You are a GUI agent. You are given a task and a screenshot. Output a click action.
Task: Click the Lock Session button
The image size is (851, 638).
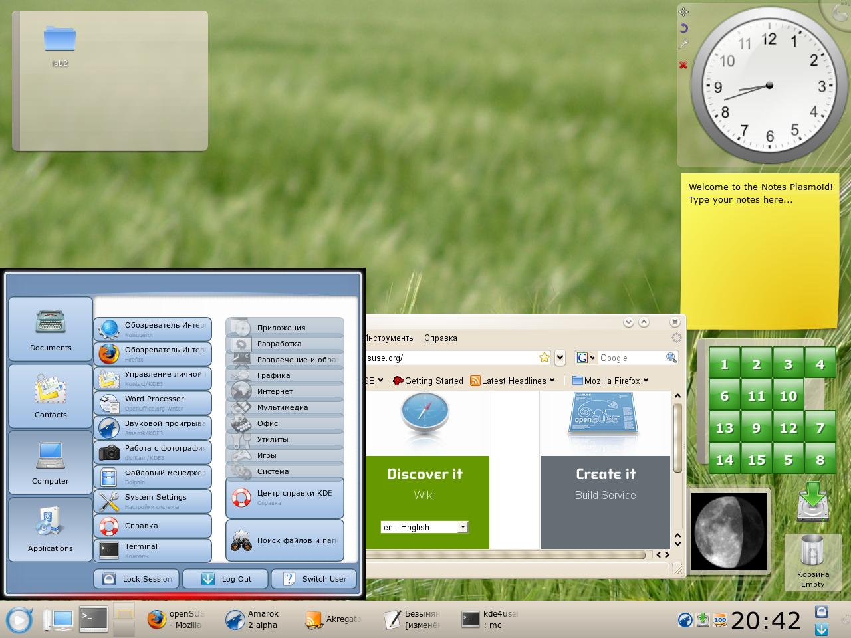pos(136,579)
